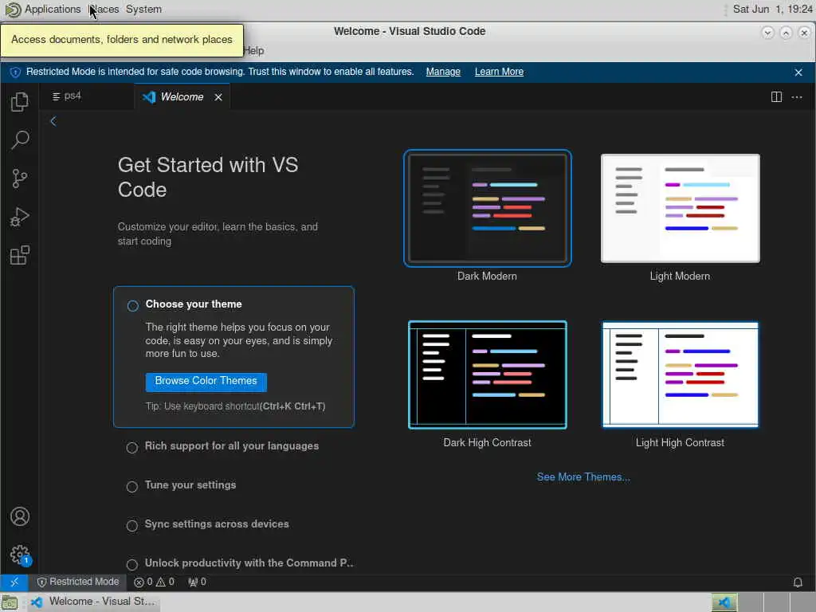Mark Choose your theme step complete
This screenshot has height=612, width=816.
coord(133,305)
